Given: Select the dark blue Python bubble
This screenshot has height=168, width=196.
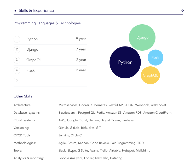Looking at the screenshot, I should pos(125,62).
